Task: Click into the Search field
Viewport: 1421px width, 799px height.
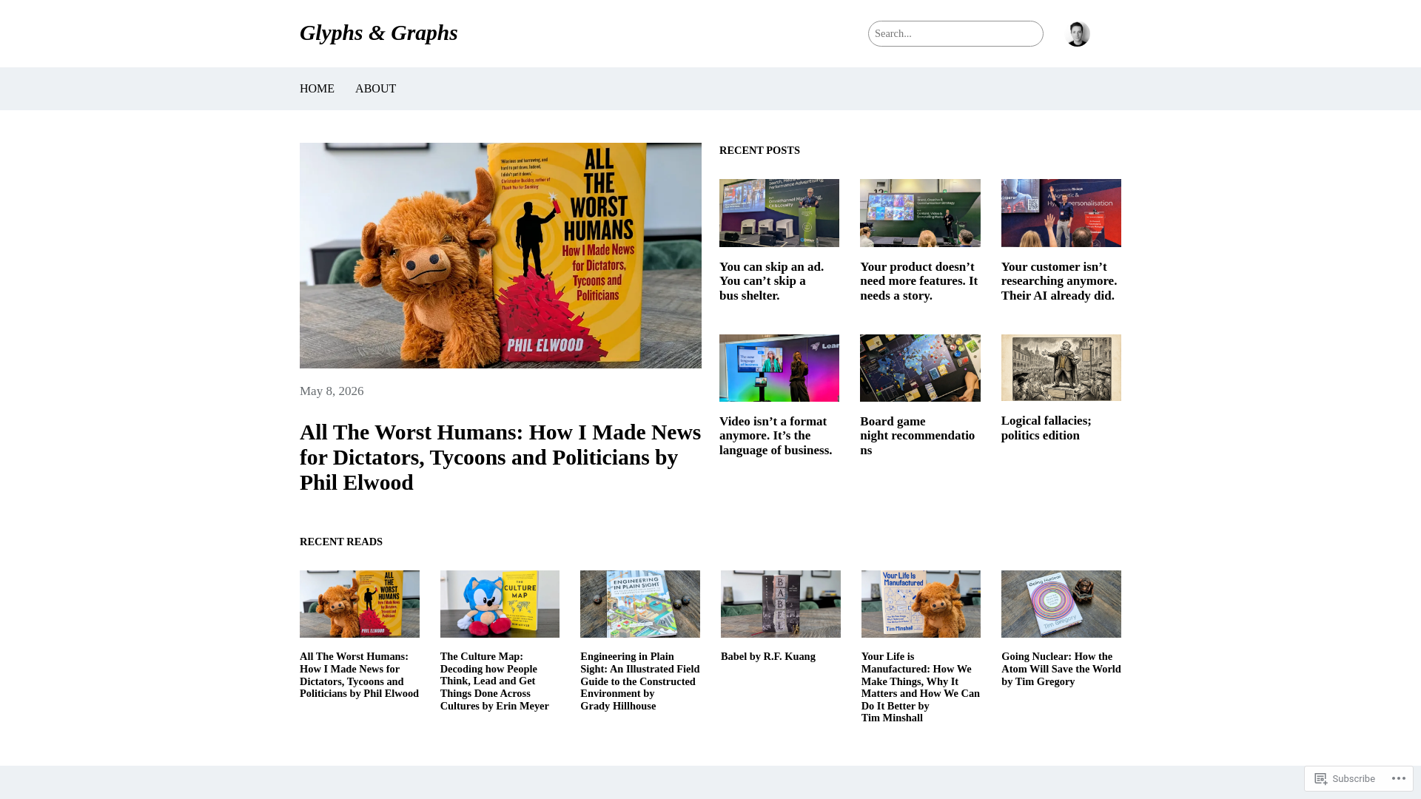Action: point(955,33)
